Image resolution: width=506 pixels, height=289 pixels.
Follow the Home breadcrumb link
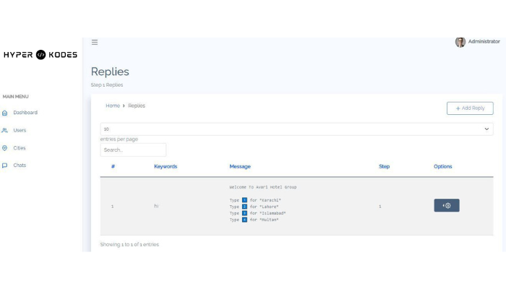point(113,106)
